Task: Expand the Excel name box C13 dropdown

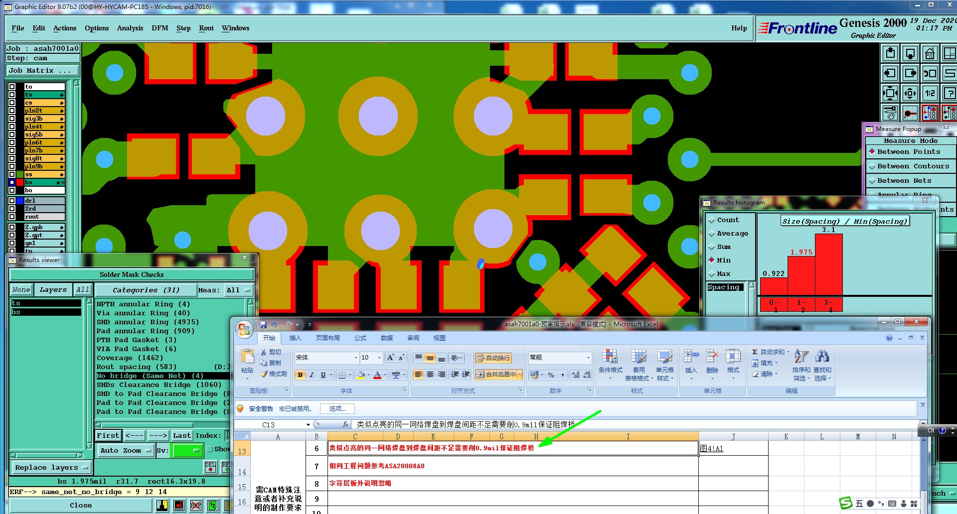Action: 308,425
